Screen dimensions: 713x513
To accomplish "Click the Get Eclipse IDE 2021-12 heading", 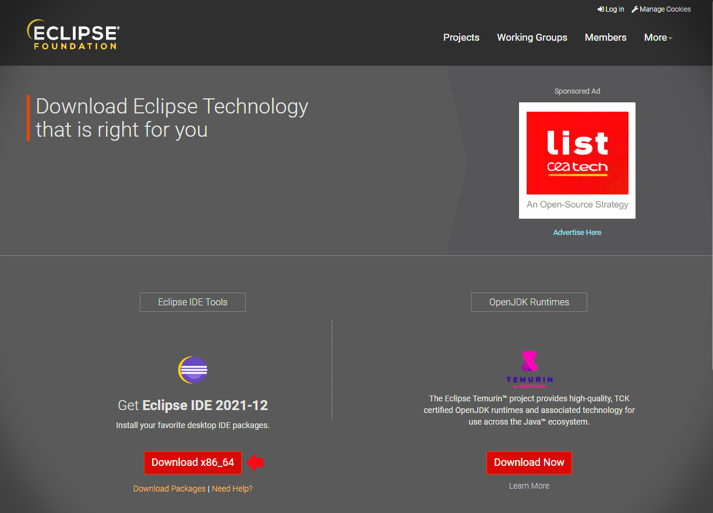I will (193, 405).
